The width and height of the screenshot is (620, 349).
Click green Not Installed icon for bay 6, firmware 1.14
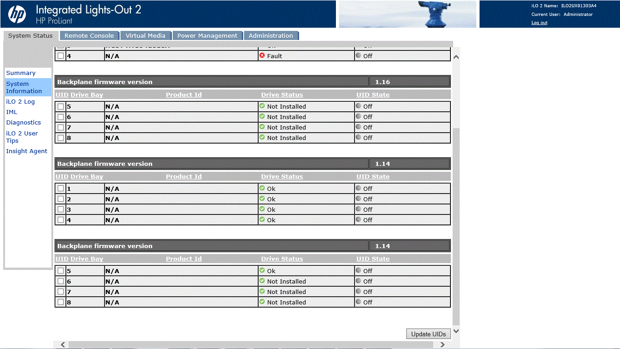tap(262, 281)
